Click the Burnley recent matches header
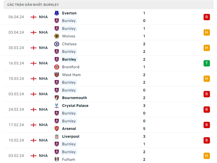The width and height of the screenshot is (217, 163). pyautogui.click(x=33, y=5)
